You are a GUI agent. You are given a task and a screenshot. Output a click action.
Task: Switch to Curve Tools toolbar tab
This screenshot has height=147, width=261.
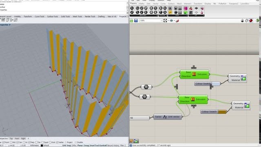tap(40, 16)
